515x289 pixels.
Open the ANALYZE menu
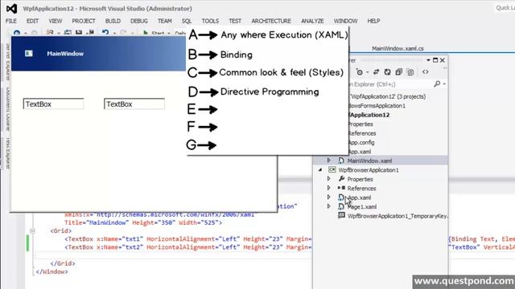(312, 21)
